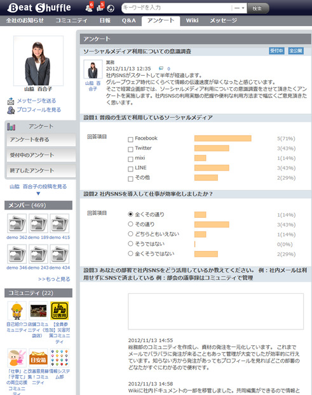312x395 pixels.
Task: Select the 全くその通り radio button
Action: [130, 214]
